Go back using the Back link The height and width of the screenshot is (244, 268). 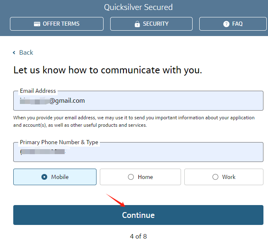click(26, 53)
